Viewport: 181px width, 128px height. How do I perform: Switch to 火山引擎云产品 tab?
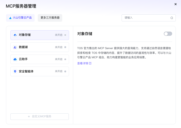click(x=20, y=18)
